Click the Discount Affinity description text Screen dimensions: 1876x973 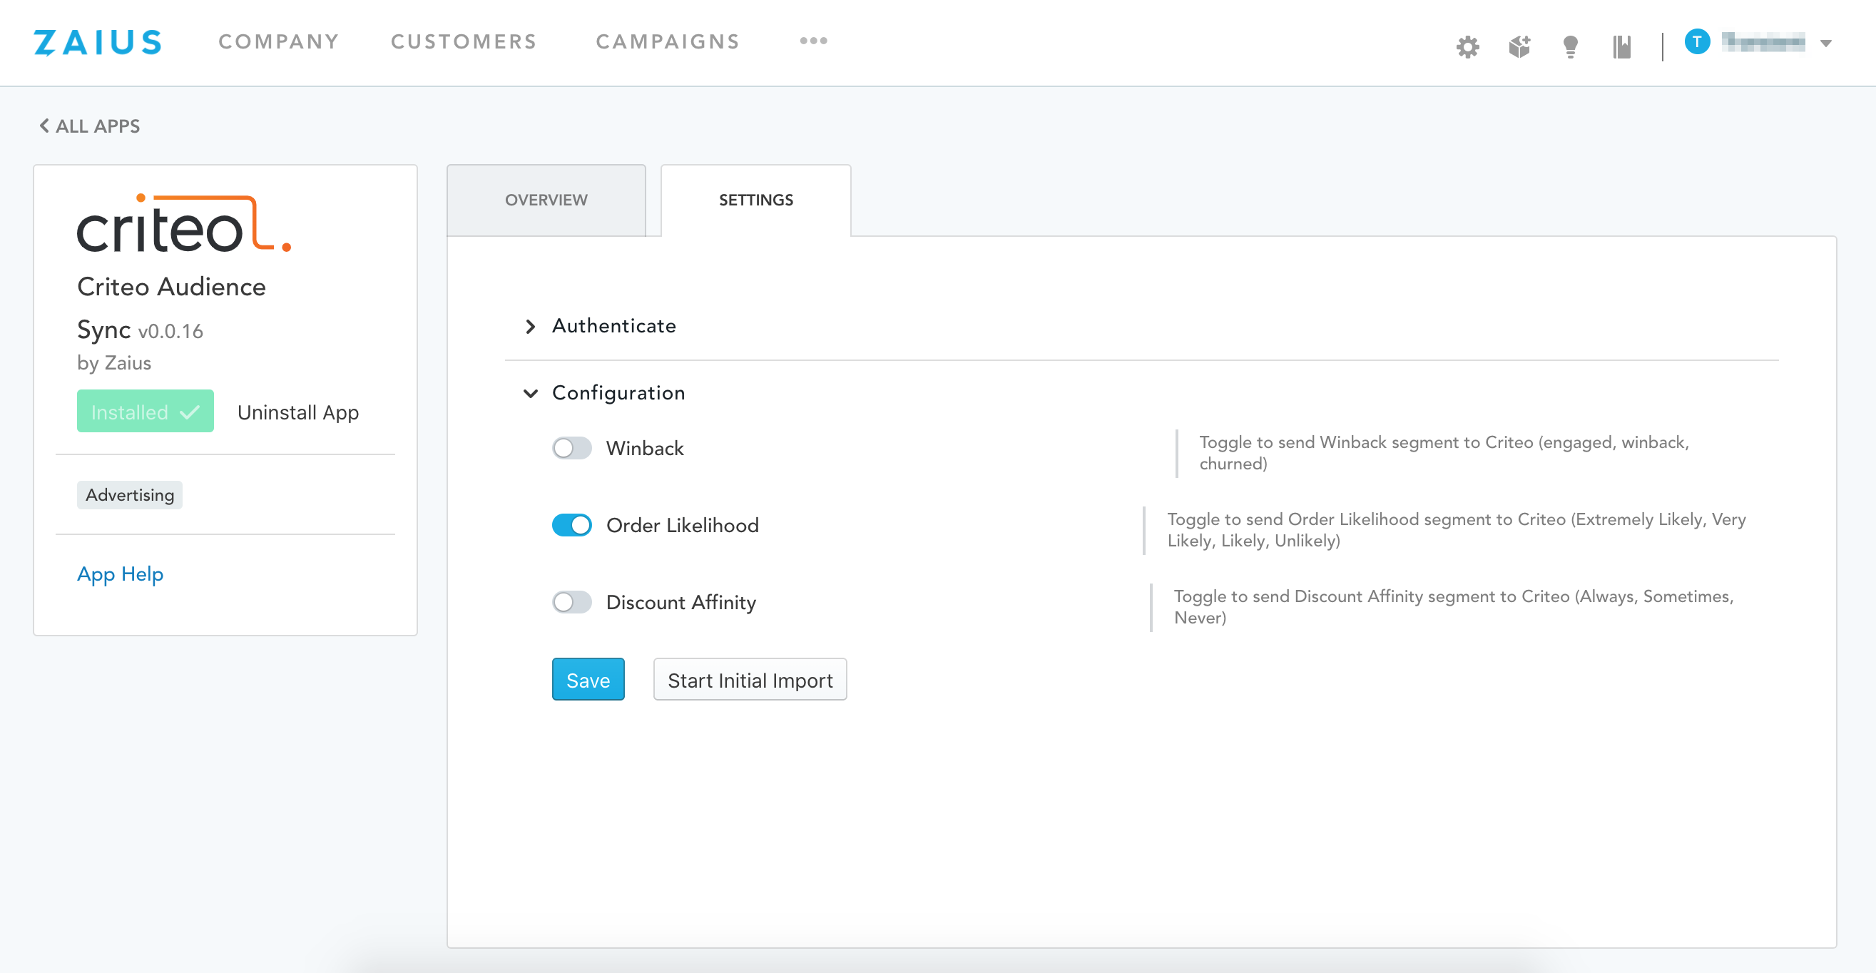pyautogui.click(x=1454, y=606)
